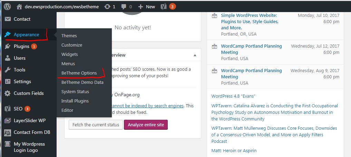Click "No activity yet!" text
The width and height of the screenshot is (351, 157).
pyautogui.click(x=133, y=28)
